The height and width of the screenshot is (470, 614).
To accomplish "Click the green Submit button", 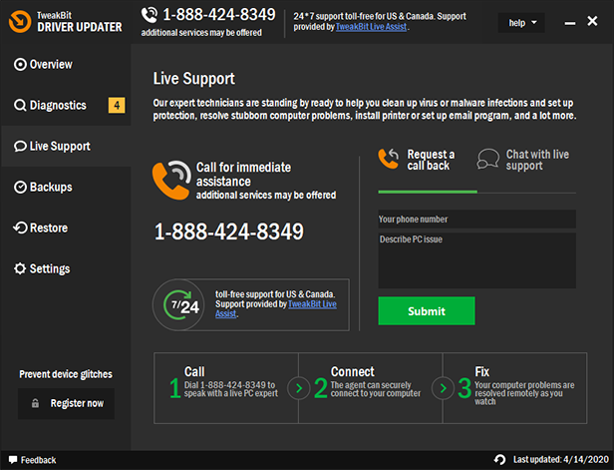I will 427,311.
